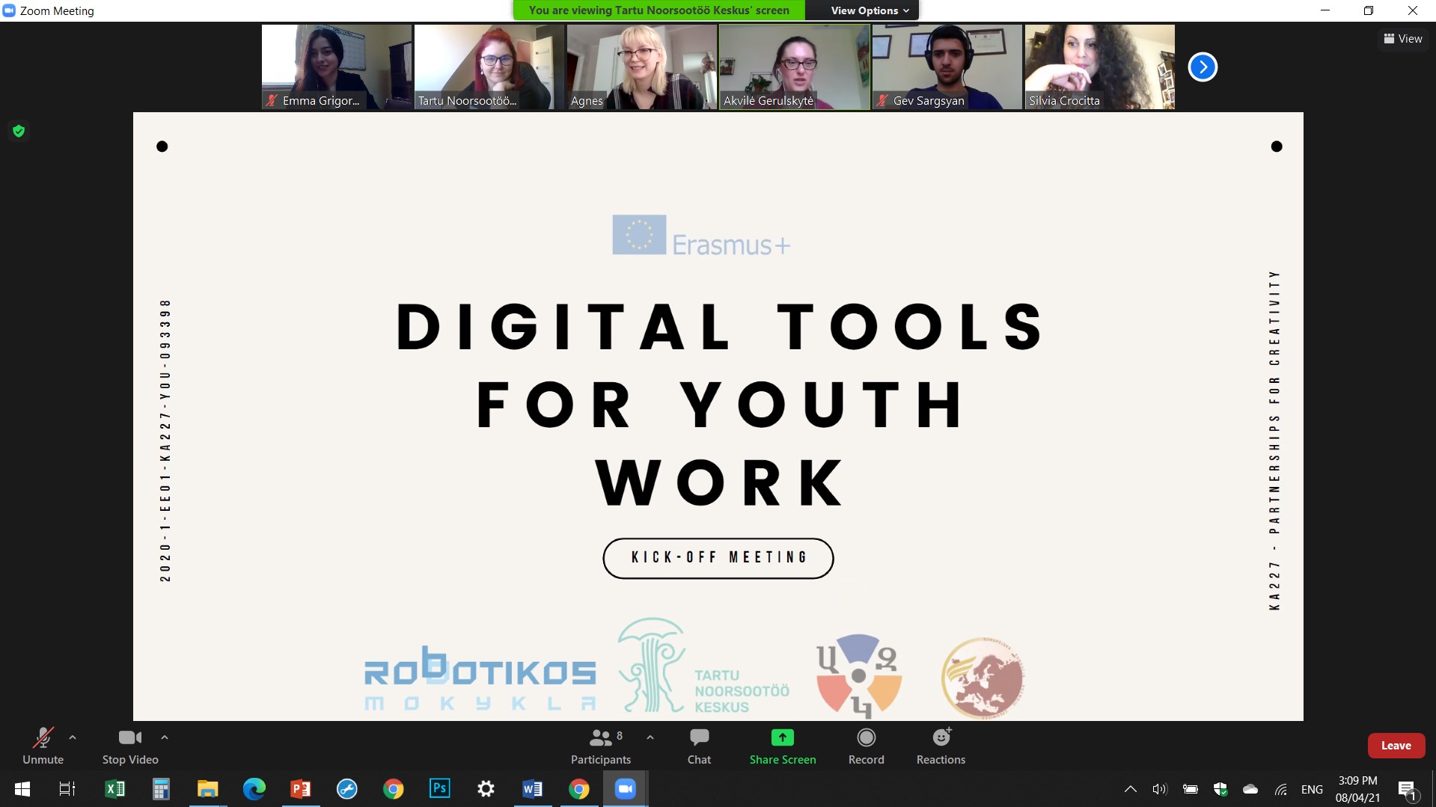Open Calculator from the taskbar

[x=161, y=788]
